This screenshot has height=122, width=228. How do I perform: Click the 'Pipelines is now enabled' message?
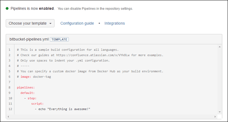pos(33,8)
